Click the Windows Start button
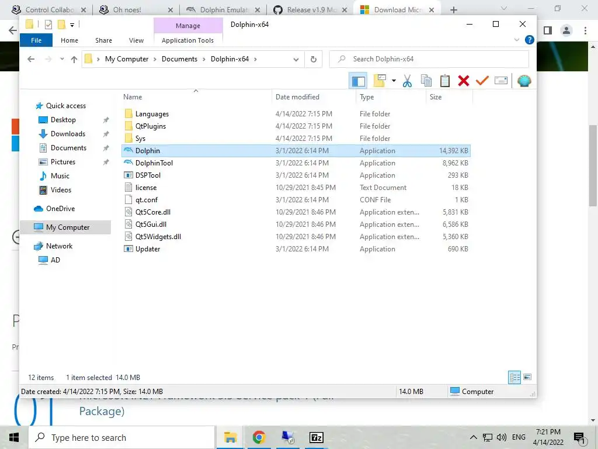 click(x=14, y=437)
